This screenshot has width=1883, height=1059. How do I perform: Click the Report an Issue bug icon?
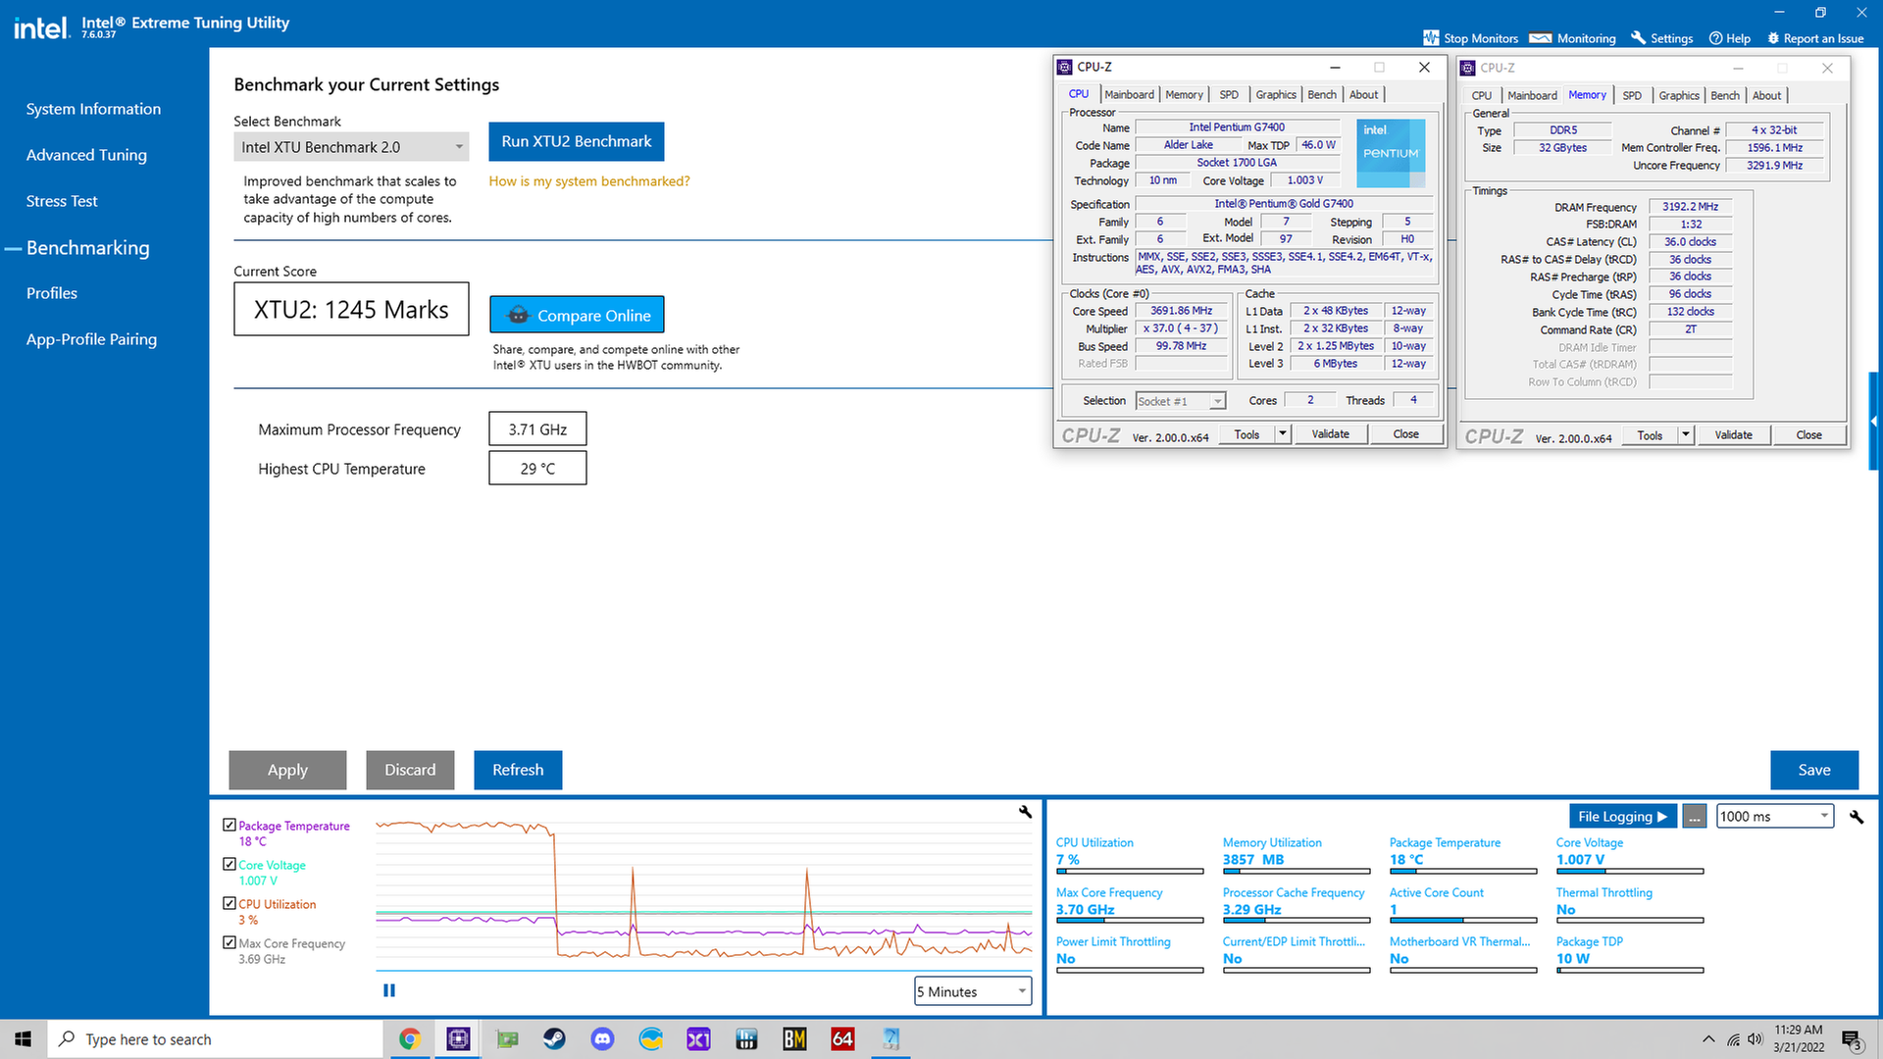[x=1773, y=38]
